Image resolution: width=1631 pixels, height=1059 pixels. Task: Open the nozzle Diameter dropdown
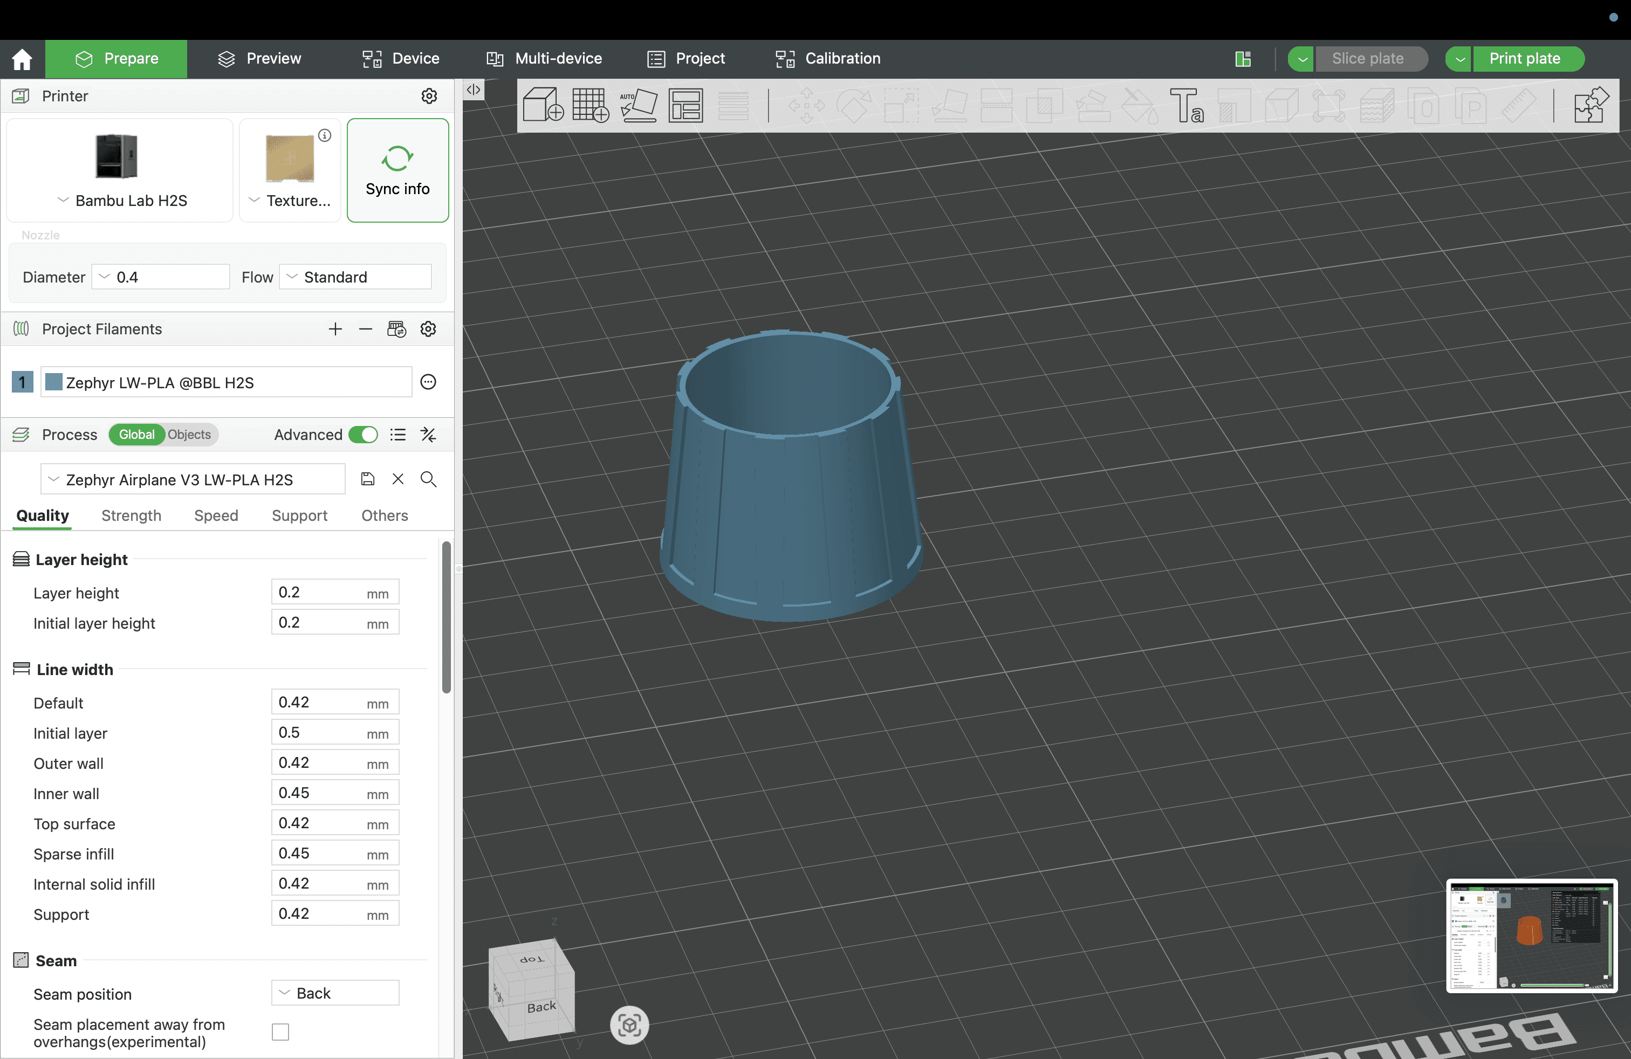tap(160, 278)
